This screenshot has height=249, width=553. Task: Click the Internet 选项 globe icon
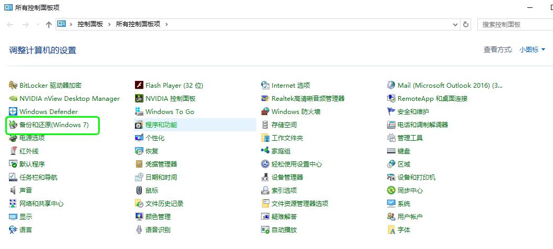point(265,85)
